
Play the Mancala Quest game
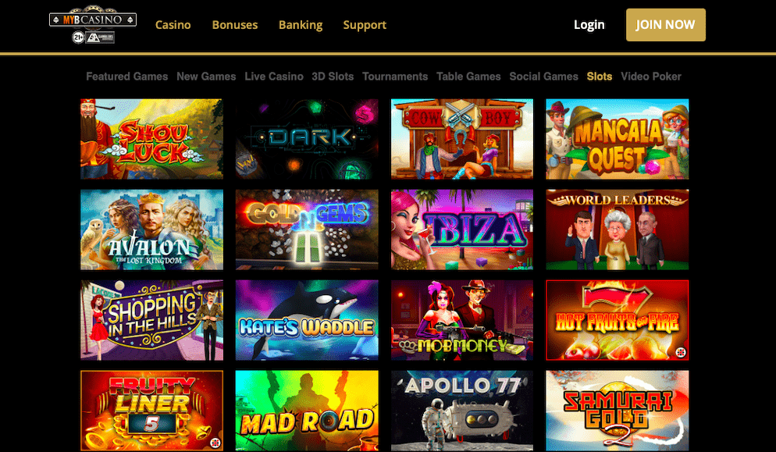coord(618,139)
